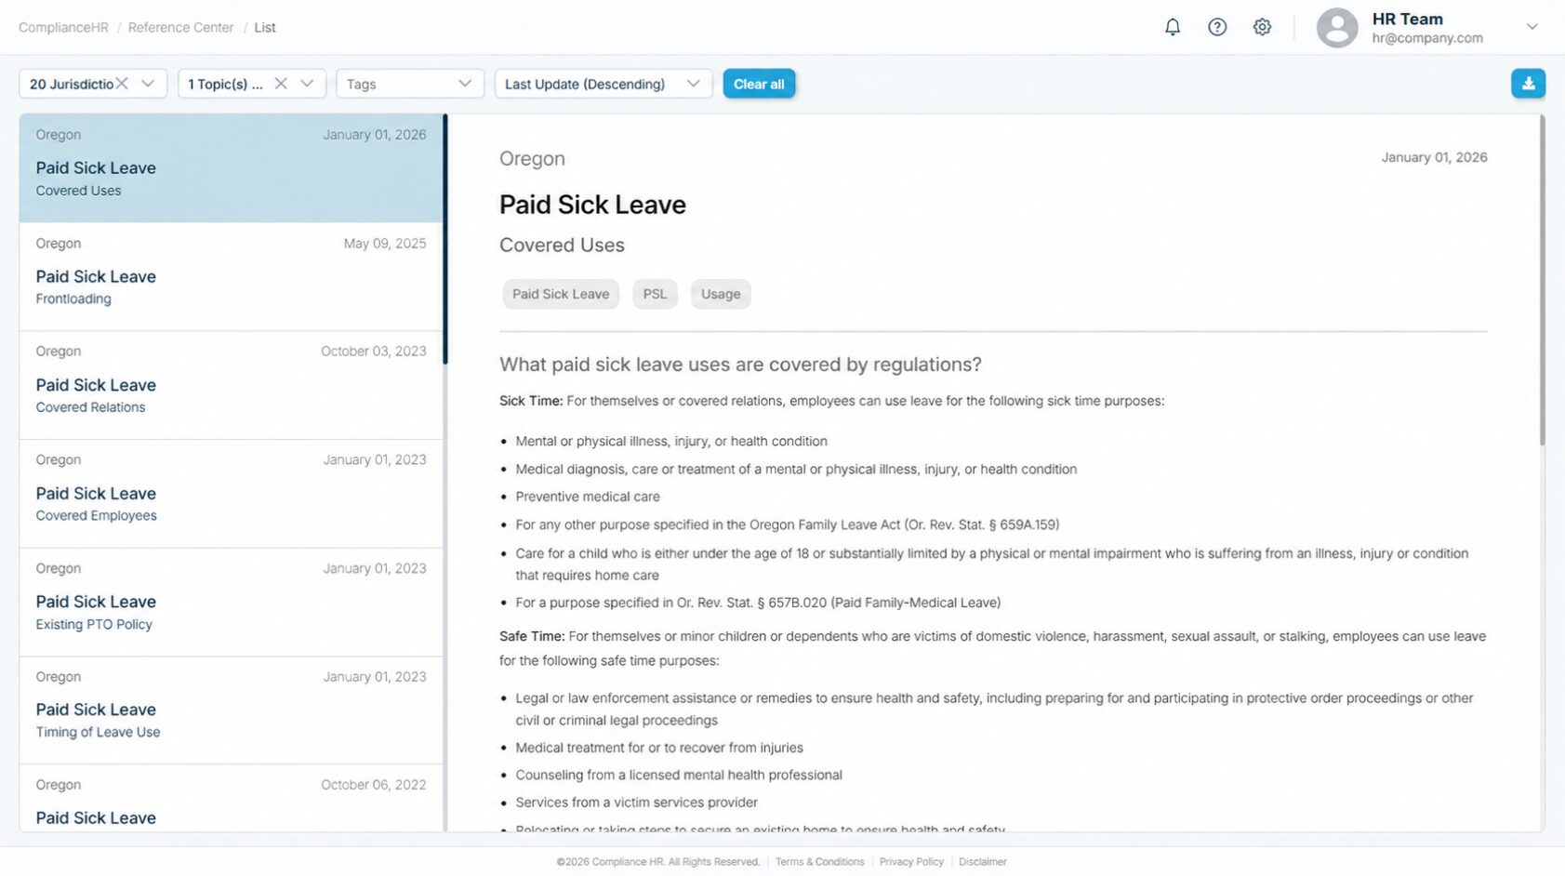Image resolution: width=1565 pixels, height=876 pixels.
Task: Expand the Jurisdictions dropdown arrow
Action: [x=148, y=84]
